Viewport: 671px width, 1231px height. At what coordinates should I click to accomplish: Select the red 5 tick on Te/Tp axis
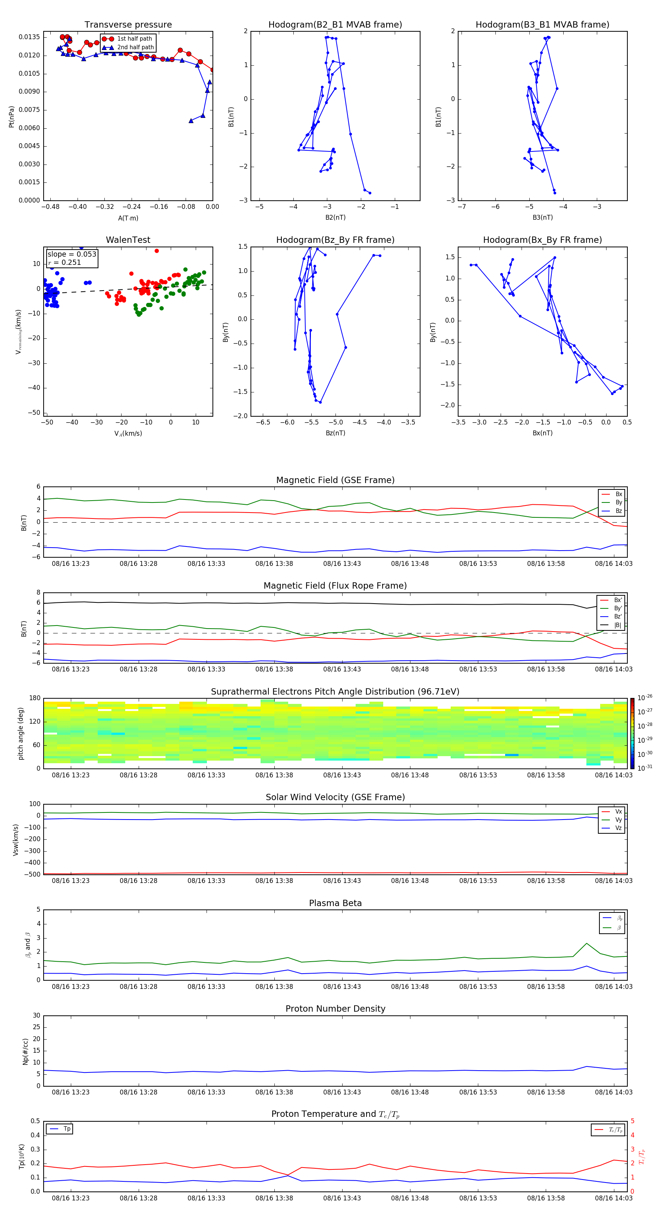(633, 1121)
